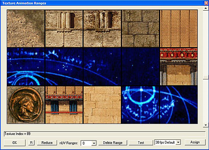
Task: Select the blue astrolabe circle tile
Action: (x=141, y=105)
